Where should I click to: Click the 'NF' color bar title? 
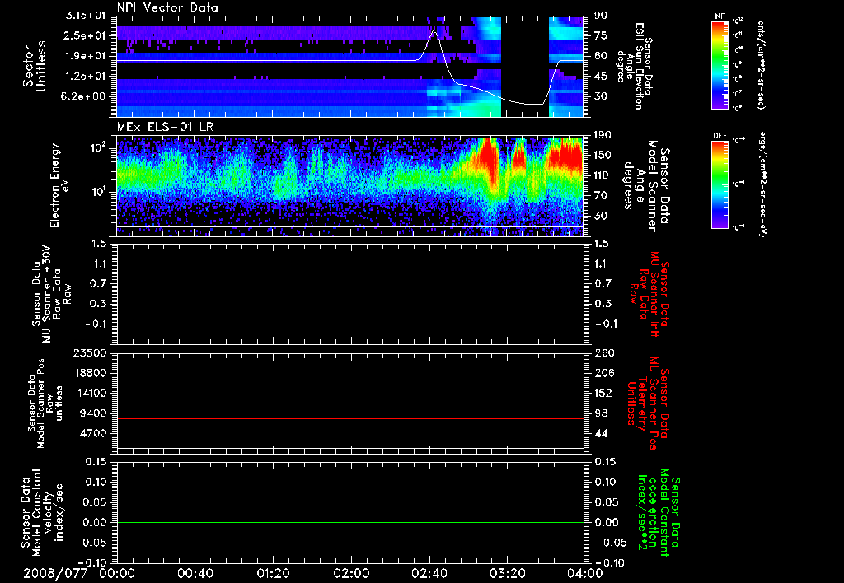tap(720, 16)
